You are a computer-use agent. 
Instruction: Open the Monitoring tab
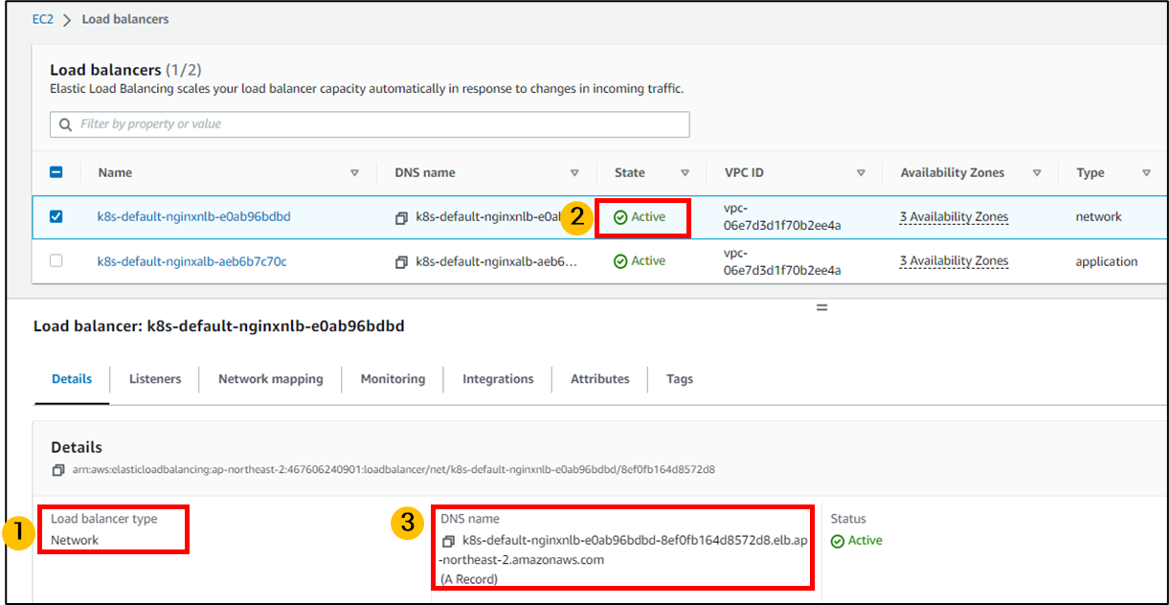click(x=393, y=379)
